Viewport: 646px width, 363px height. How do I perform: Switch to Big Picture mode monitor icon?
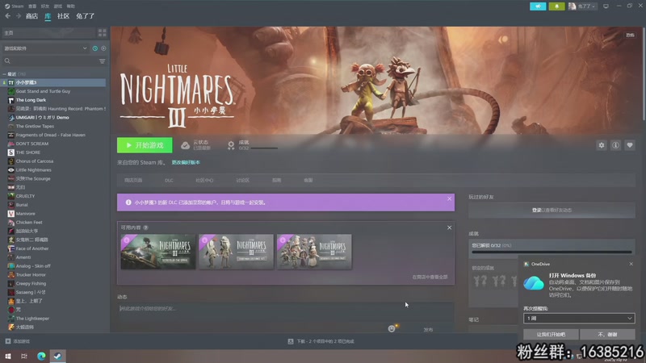606,6
